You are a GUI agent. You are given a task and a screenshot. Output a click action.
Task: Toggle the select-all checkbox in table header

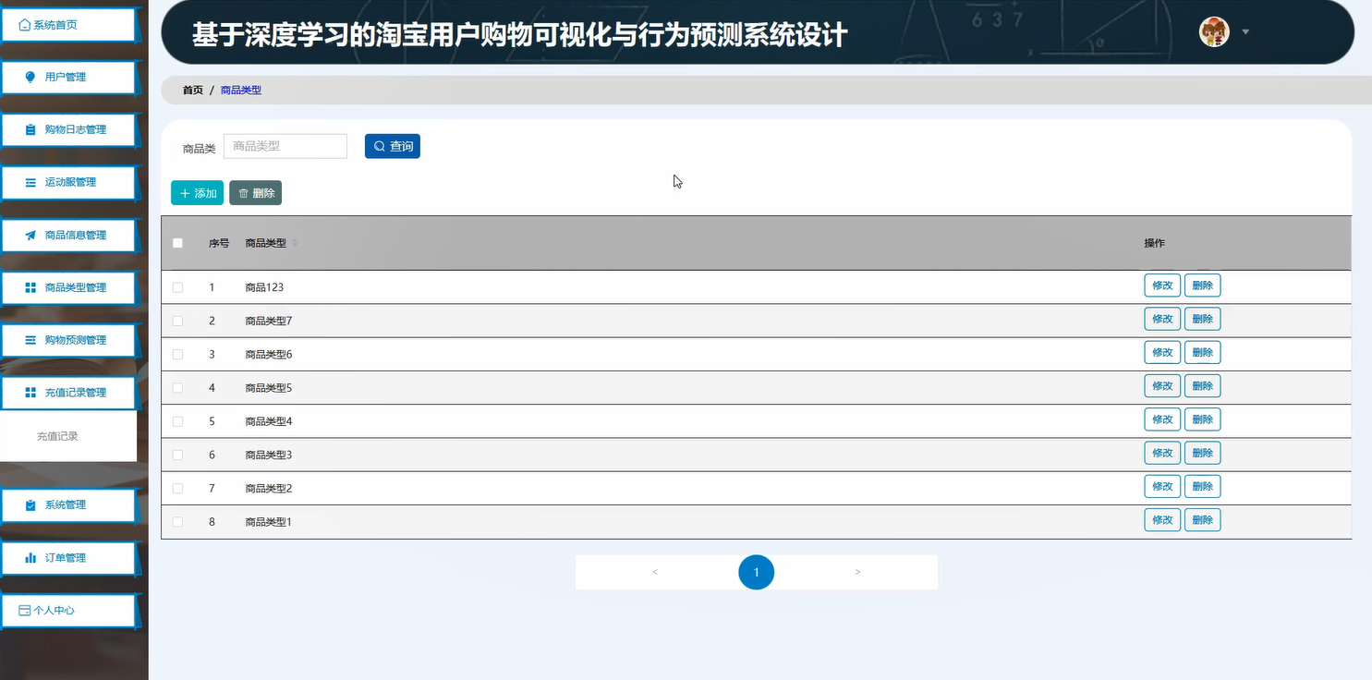coord(177,243)
